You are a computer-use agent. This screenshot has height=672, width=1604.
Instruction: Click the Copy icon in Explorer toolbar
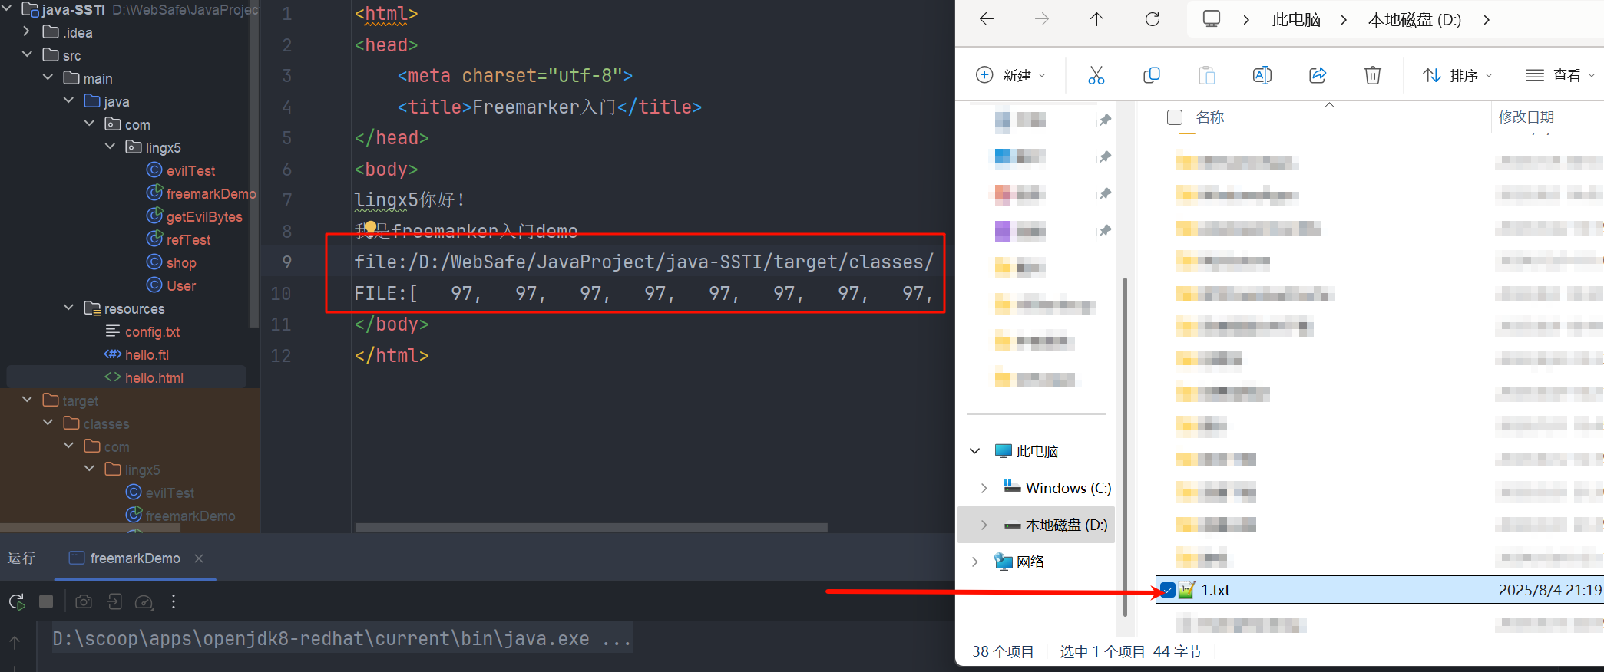coord(1152,75)
